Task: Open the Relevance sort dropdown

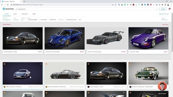Action: pyautogui.click(x=165, y=20)
